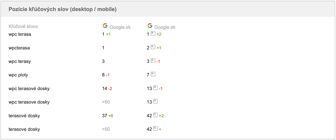Open the snapshot icon for wpc terasové dosky
The height and width of the screenshot is (140, 336).
(155, 88)
